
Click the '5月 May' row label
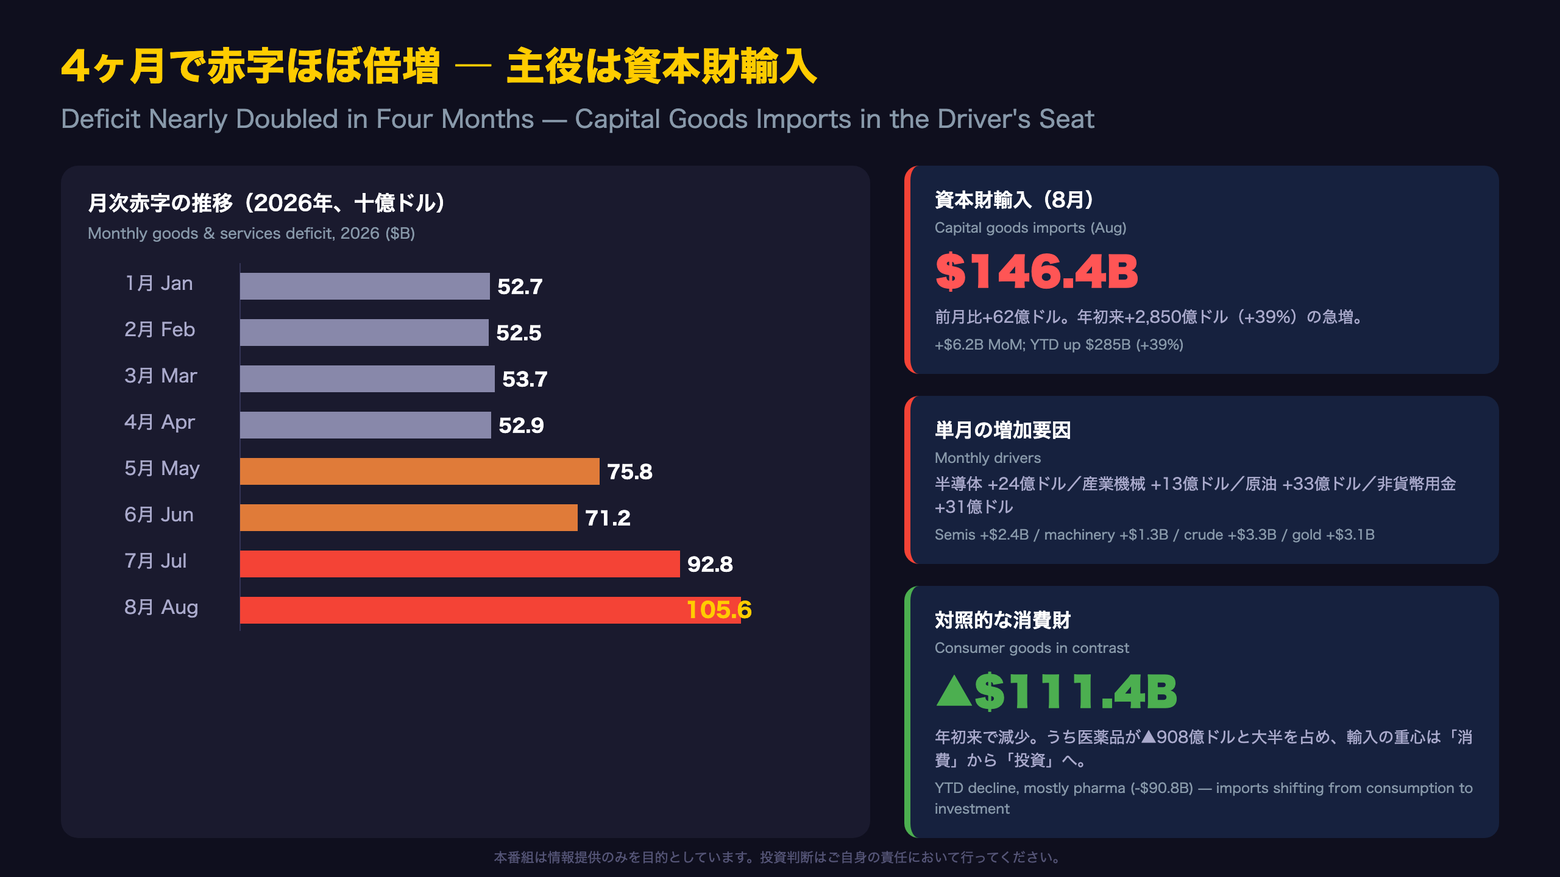point(162,468)
